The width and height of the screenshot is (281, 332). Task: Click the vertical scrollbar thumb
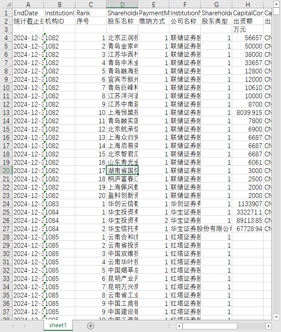pyautogui.click(x=276, y=11)
